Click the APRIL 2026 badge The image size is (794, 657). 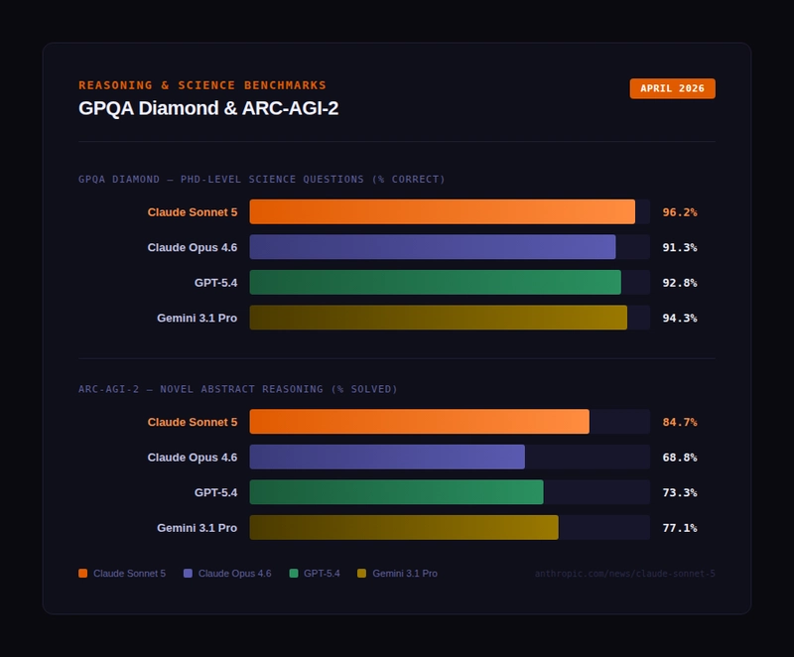[x=672, y=88]
